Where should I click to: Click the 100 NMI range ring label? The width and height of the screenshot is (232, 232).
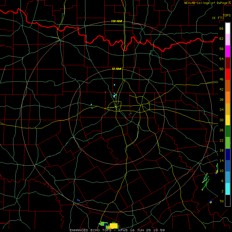coord(117,21)
